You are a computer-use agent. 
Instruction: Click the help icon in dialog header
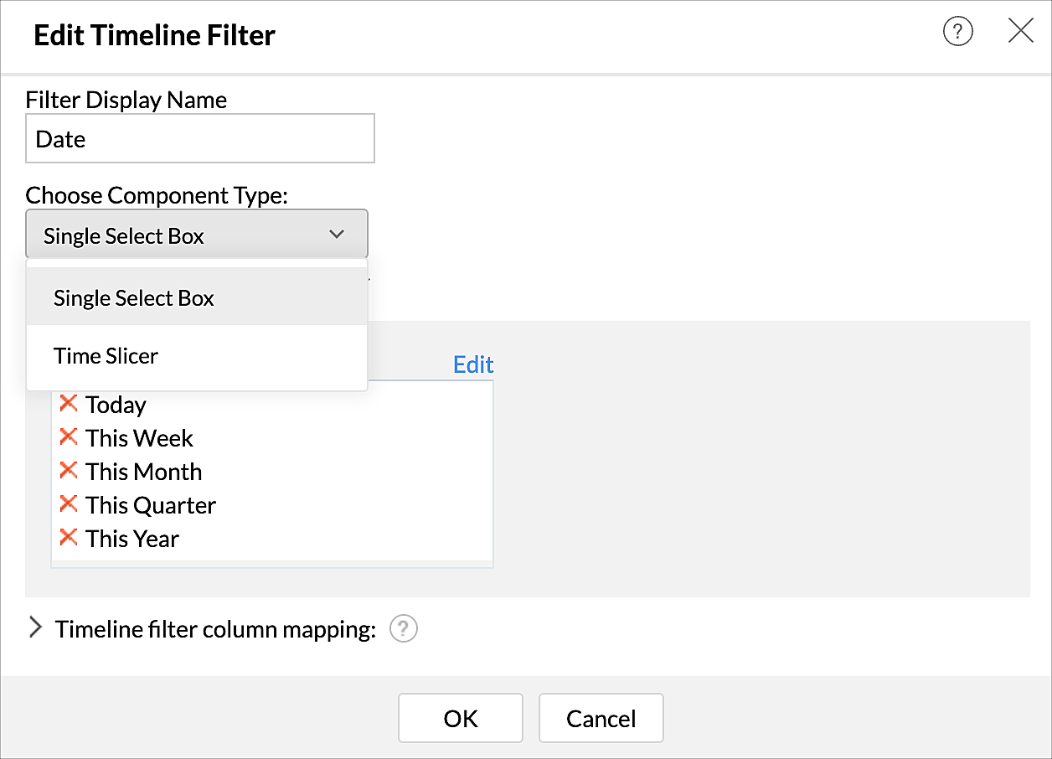pyautogui.click(x=957, y=33)
